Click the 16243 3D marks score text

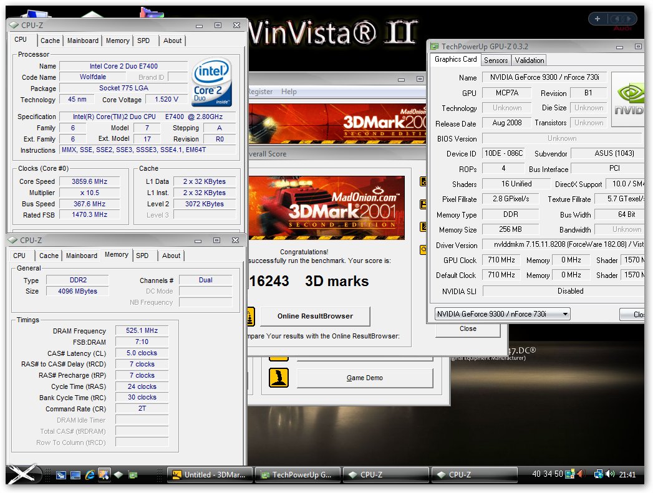(309, 281)
